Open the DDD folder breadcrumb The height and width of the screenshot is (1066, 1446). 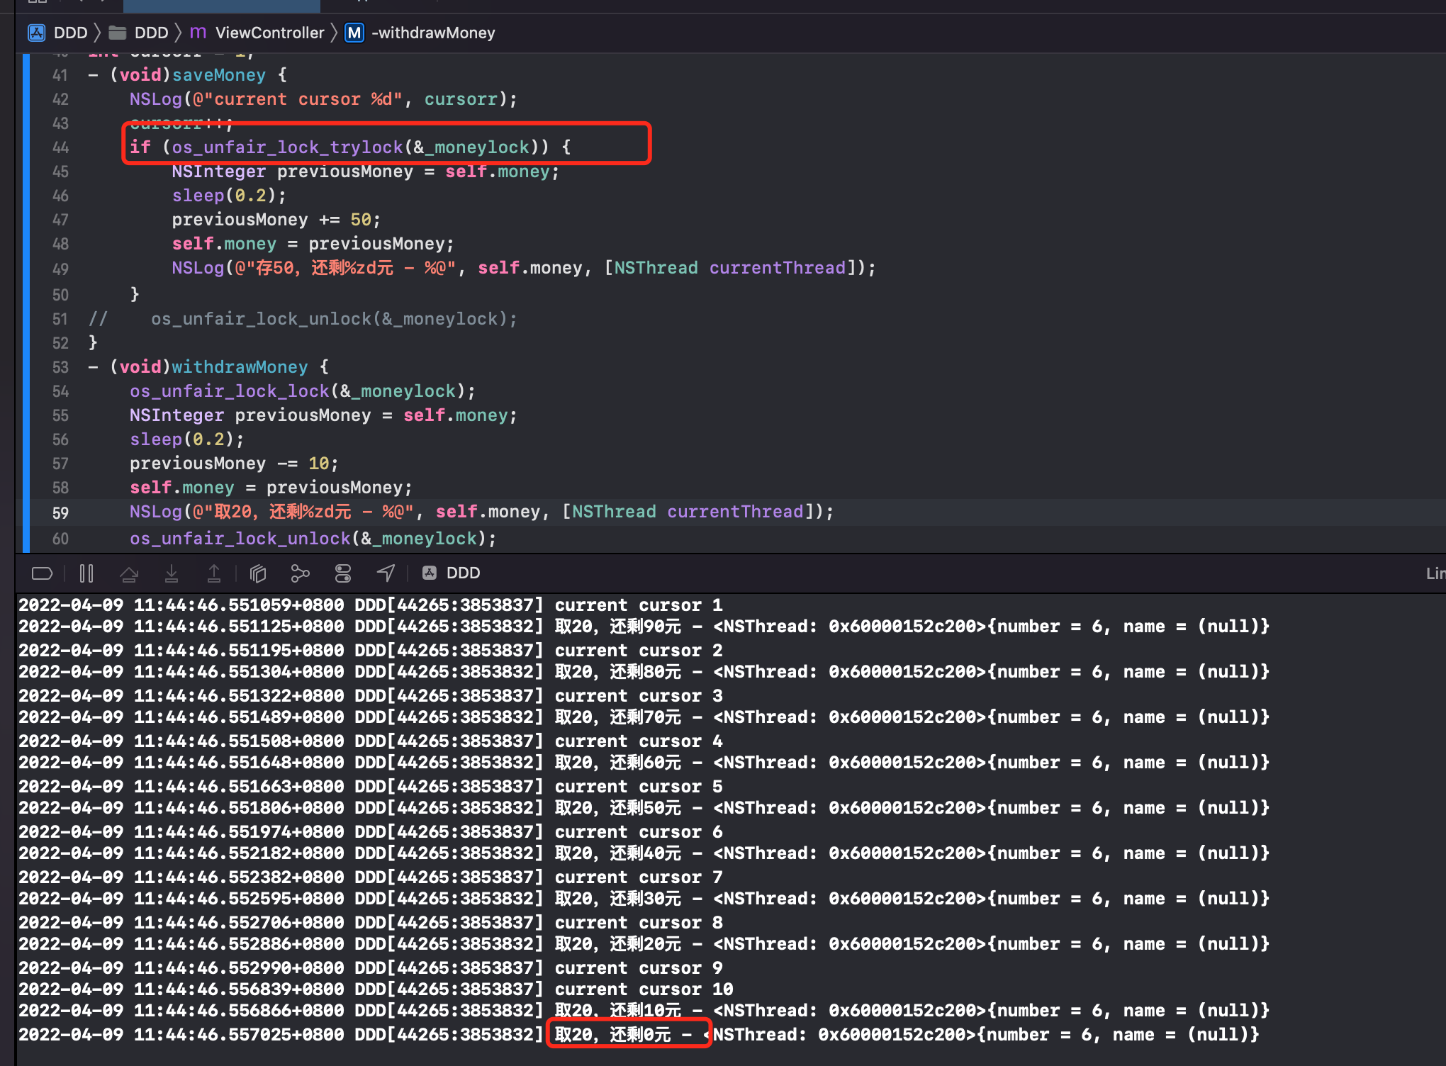[139, 33]
